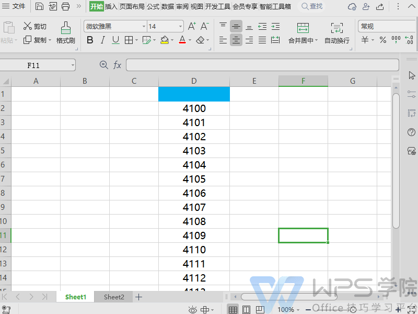The width and height of the screenshot is (418, 314).
Task: Click the share icon in title bar
Action: pos(380,6)
